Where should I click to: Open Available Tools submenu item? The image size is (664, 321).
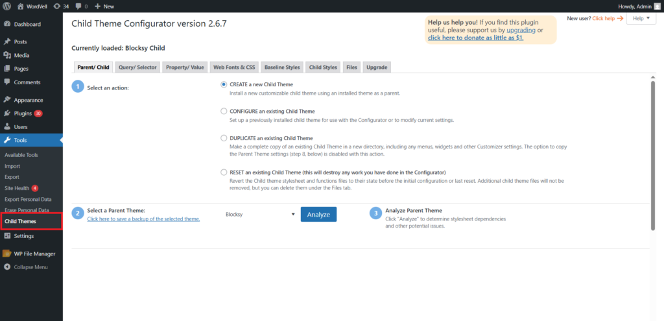pyautogui.click(x=21, y=155)
